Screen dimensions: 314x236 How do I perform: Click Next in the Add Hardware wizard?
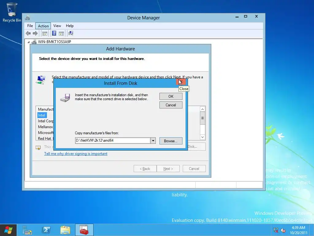[x=168, y=169]
